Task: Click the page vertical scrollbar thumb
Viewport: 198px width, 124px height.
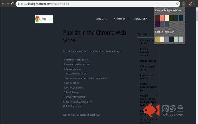Action: click(197, 15)
